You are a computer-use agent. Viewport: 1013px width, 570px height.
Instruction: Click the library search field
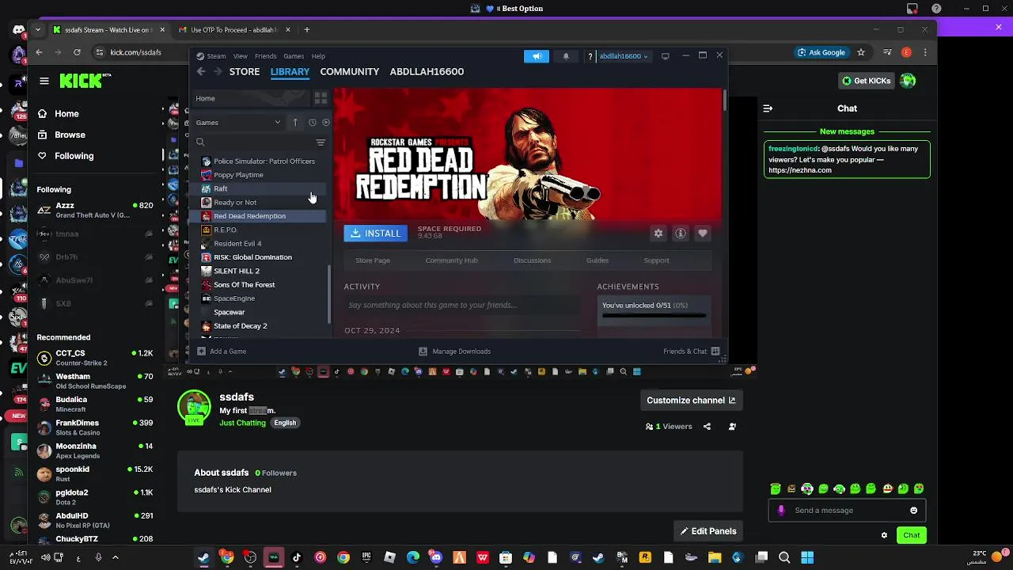(253, 142)
